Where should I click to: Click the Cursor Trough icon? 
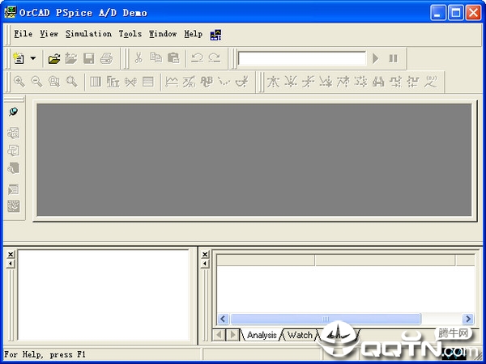291,82
